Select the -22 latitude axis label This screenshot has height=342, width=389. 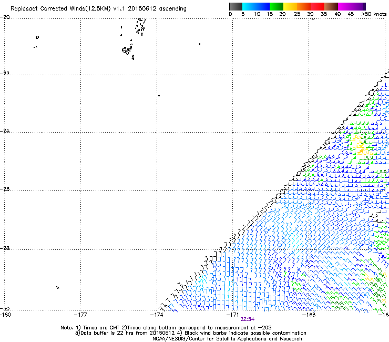[x=5, y=74]
